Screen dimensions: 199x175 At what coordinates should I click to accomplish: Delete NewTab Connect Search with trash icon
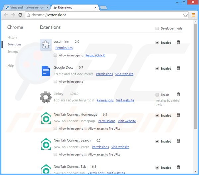tap(178, 141)
